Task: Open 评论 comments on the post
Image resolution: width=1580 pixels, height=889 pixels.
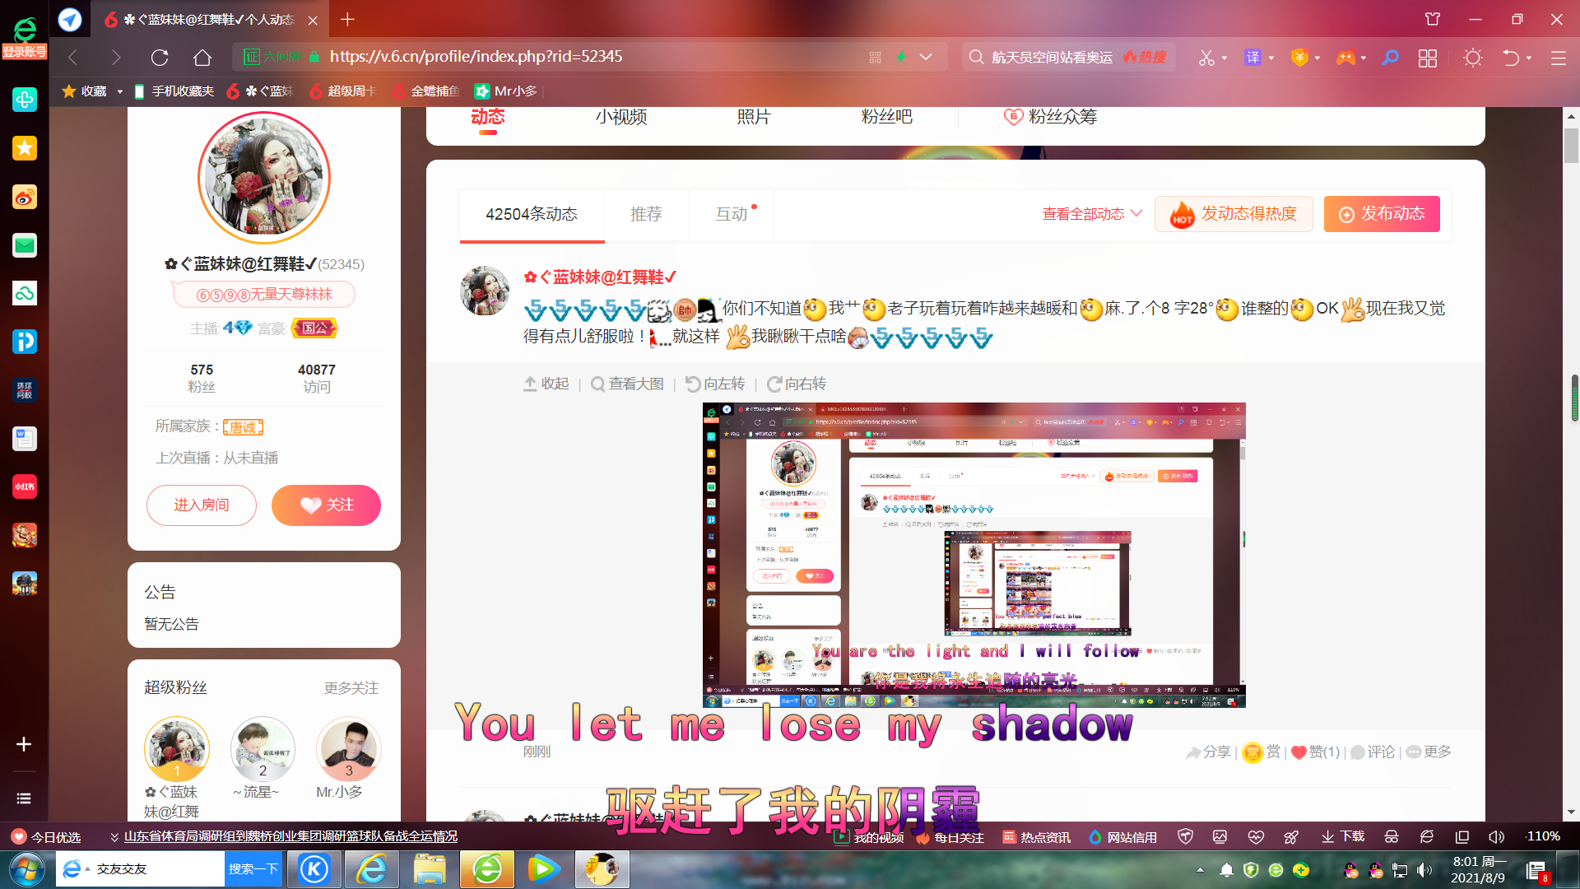Action: (1373, 752)
